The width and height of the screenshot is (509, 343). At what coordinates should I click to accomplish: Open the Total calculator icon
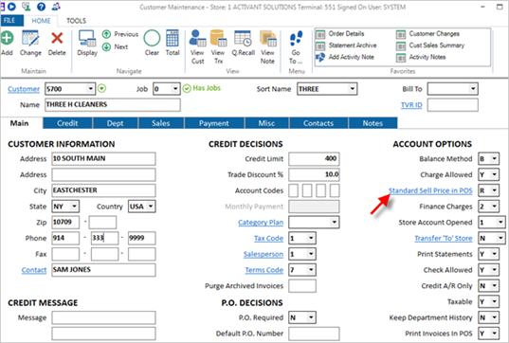[x=173, y=38]
